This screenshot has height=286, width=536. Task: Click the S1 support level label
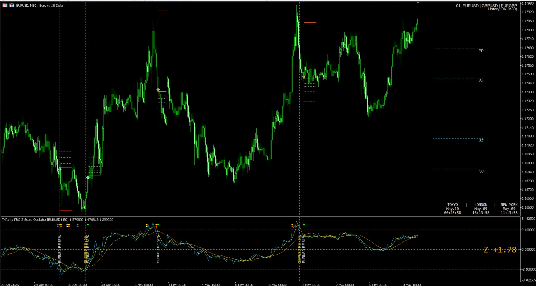(481, 81)
